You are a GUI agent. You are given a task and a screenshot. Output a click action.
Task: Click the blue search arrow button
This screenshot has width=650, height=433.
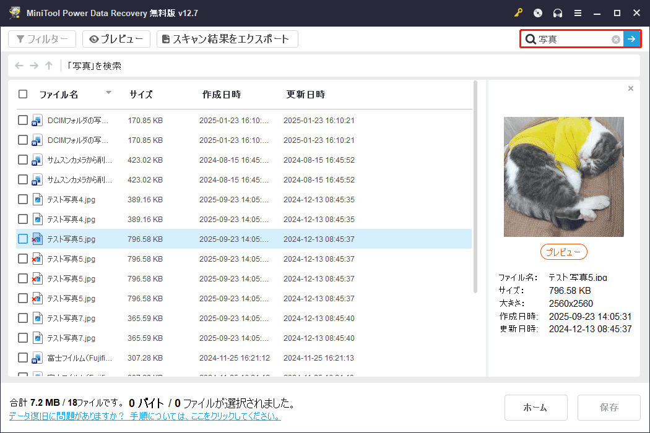click(x=631, y=39)
